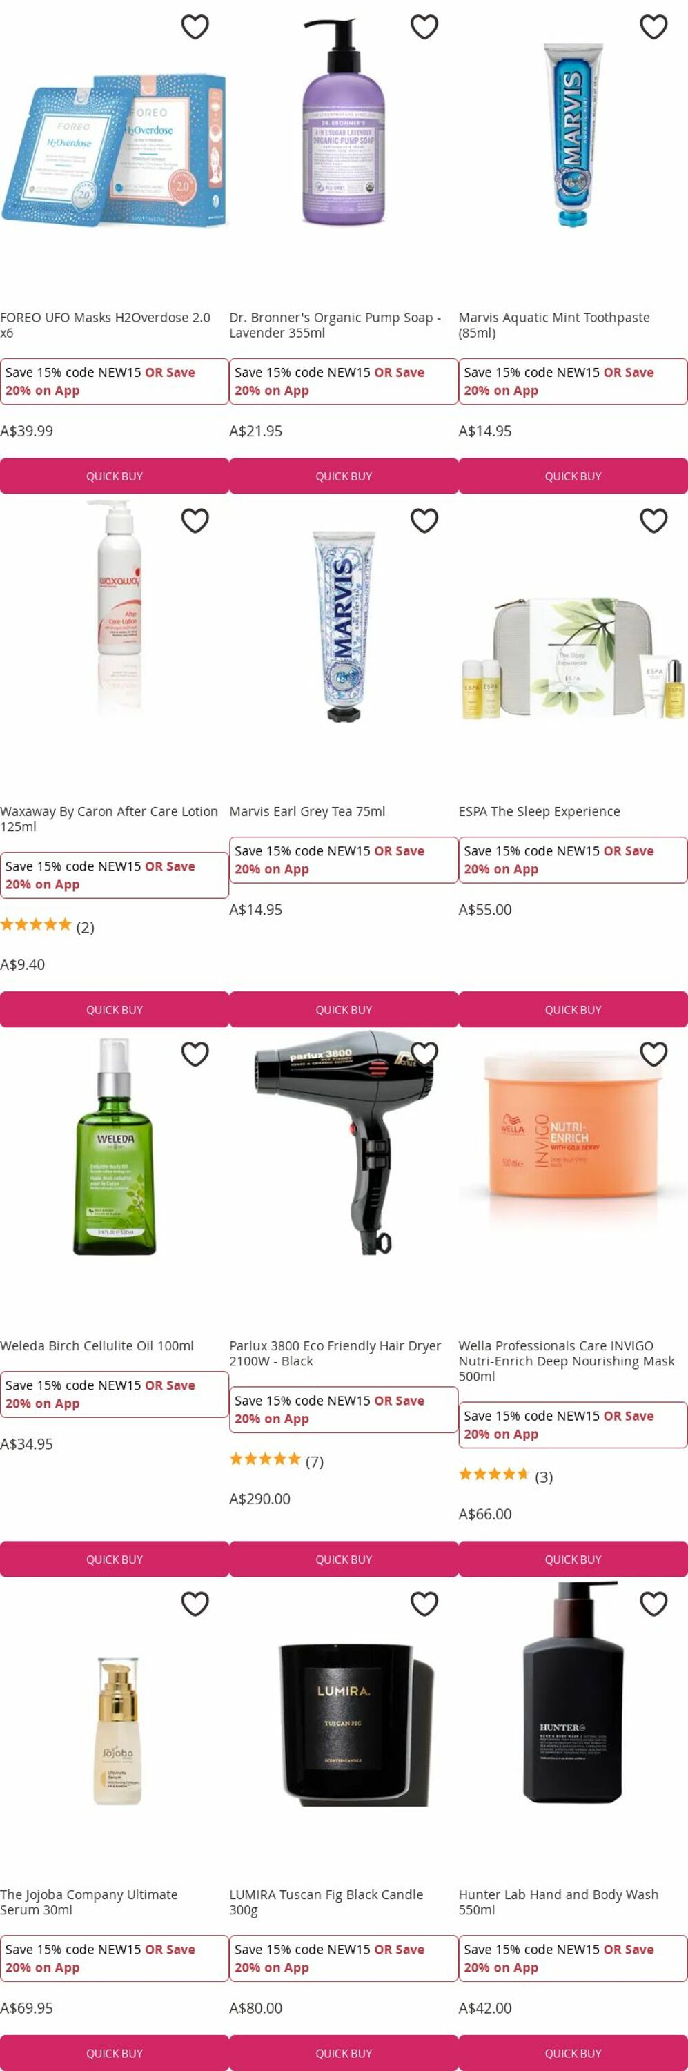Quick Buy Wella Nutri-Enrich Mask
Image resolution: width=688 pixels, height=2071 pixels.
click(573, 1559)
